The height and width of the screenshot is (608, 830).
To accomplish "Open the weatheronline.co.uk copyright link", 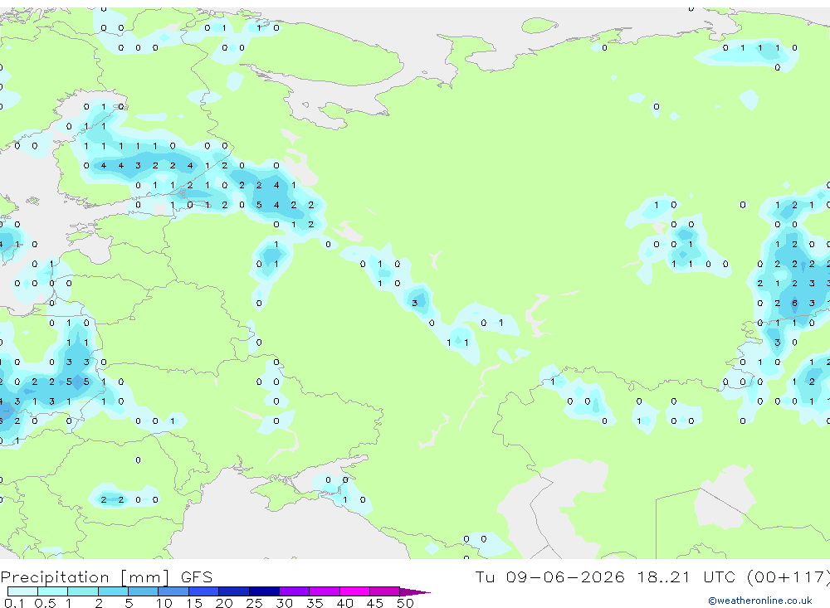I will pos(760,601).
